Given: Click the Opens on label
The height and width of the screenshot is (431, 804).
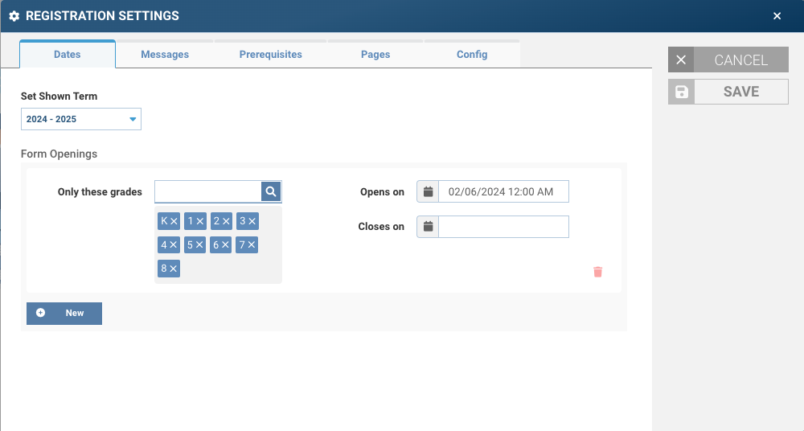Looking at the screenshot, I should pos(382,192).
